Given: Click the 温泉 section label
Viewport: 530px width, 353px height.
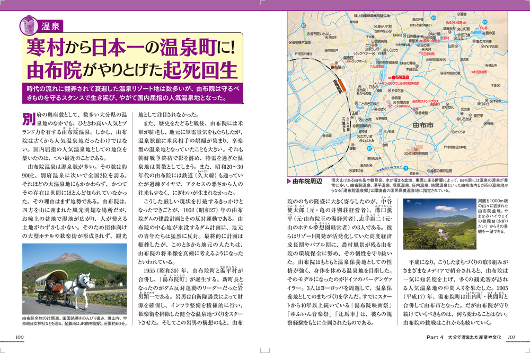Looking at the screenshot, I should tap(51, 26).
